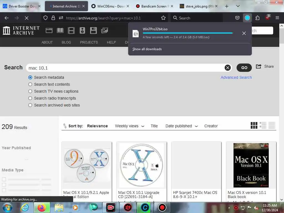Screen dimensions: 284x213
Task: Open a new browser tab
Action: tap(227, 6)
